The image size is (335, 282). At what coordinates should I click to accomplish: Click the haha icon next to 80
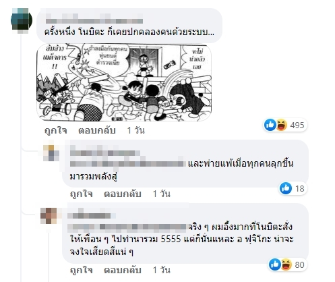click(x=286, y=264)
